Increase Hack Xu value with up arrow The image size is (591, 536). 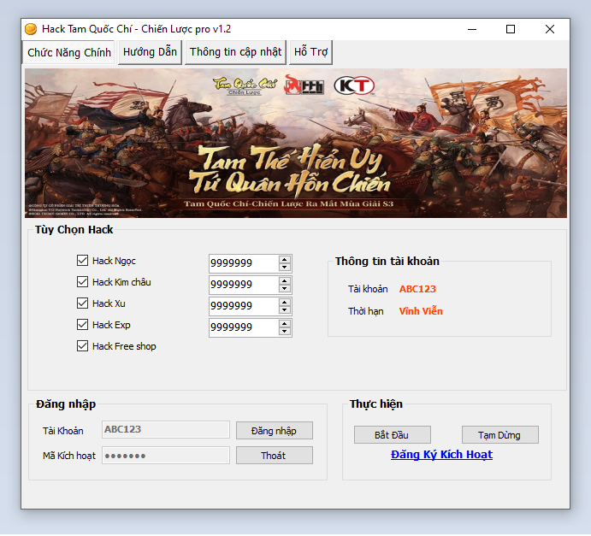pyautogui.click(x=285, y=302)
